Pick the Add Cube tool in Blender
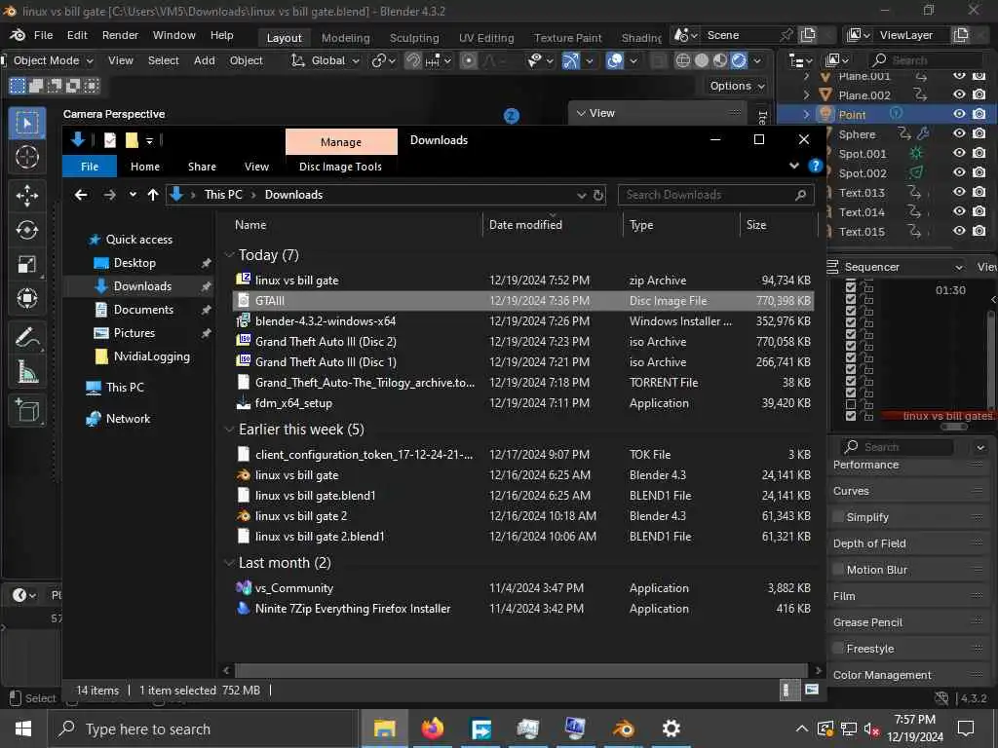This screenshot has width=998, height=748. click(x=26, y=411)
